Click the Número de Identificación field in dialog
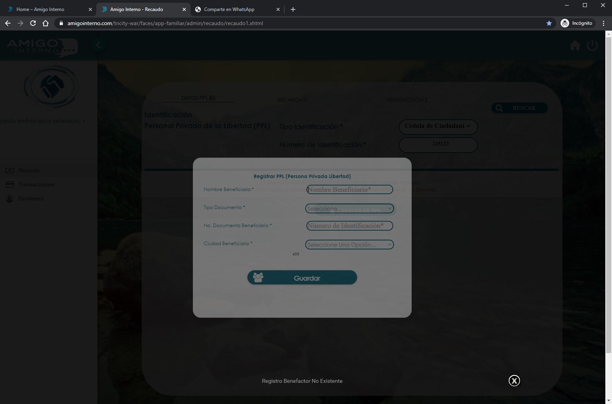The height and width of the screenshot is (404, 612). [x=350, y=226]
